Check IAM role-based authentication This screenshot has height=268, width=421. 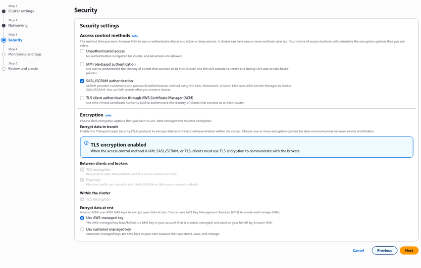click(x=82, y=64)
